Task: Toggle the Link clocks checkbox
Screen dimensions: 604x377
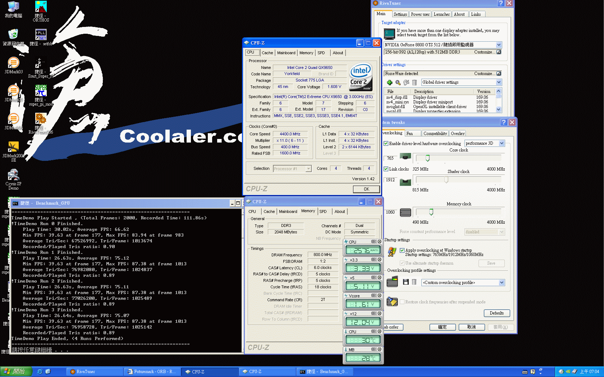Action: [386, 169]
